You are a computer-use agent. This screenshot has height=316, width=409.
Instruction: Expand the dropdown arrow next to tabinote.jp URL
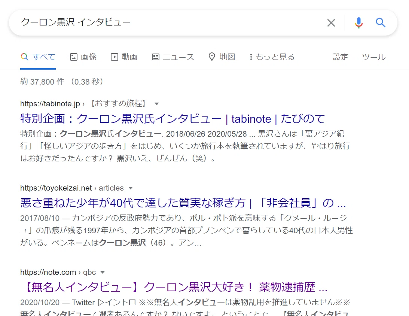tap(157, 104)
